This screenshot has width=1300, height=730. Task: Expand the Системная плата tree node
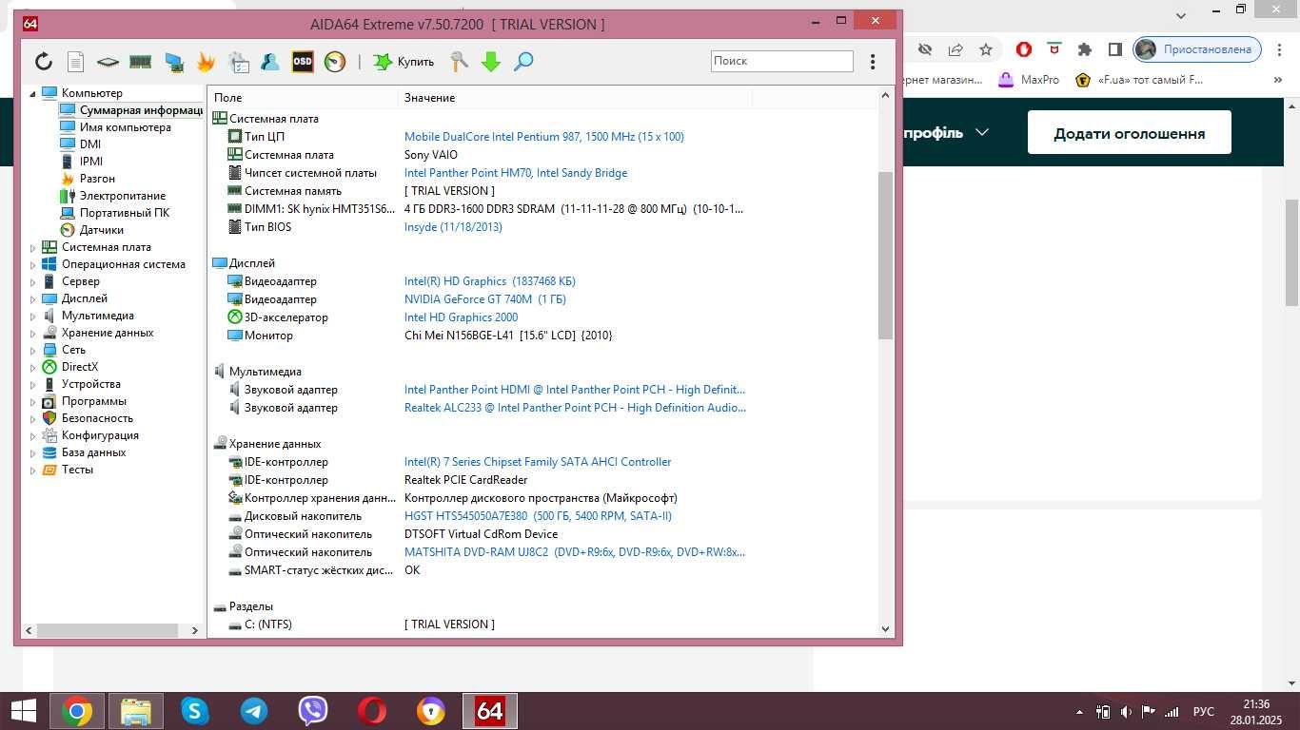pyautogui.click(x=32, y=247)
